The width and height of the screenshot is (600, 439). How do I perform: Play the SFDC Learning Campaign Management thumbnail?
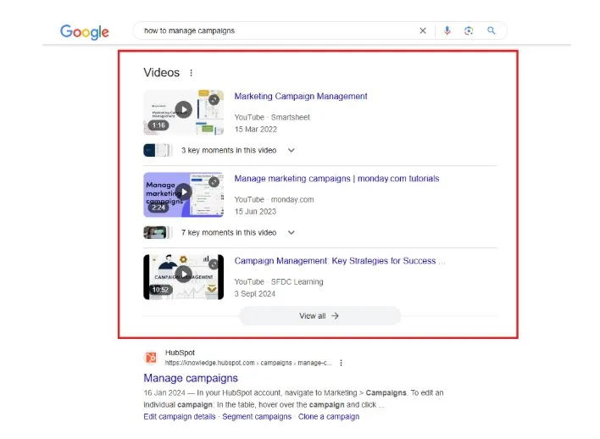coord(184,277)
